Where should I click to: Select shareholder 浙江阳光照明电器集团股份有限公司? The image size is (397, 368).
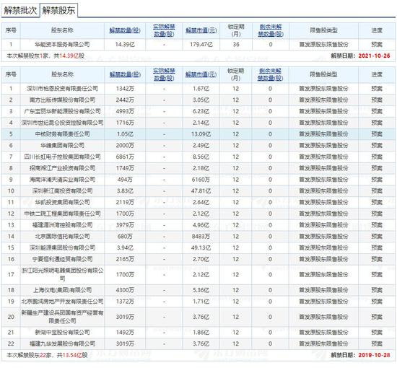pyautogui.click(x=62, y=275)
